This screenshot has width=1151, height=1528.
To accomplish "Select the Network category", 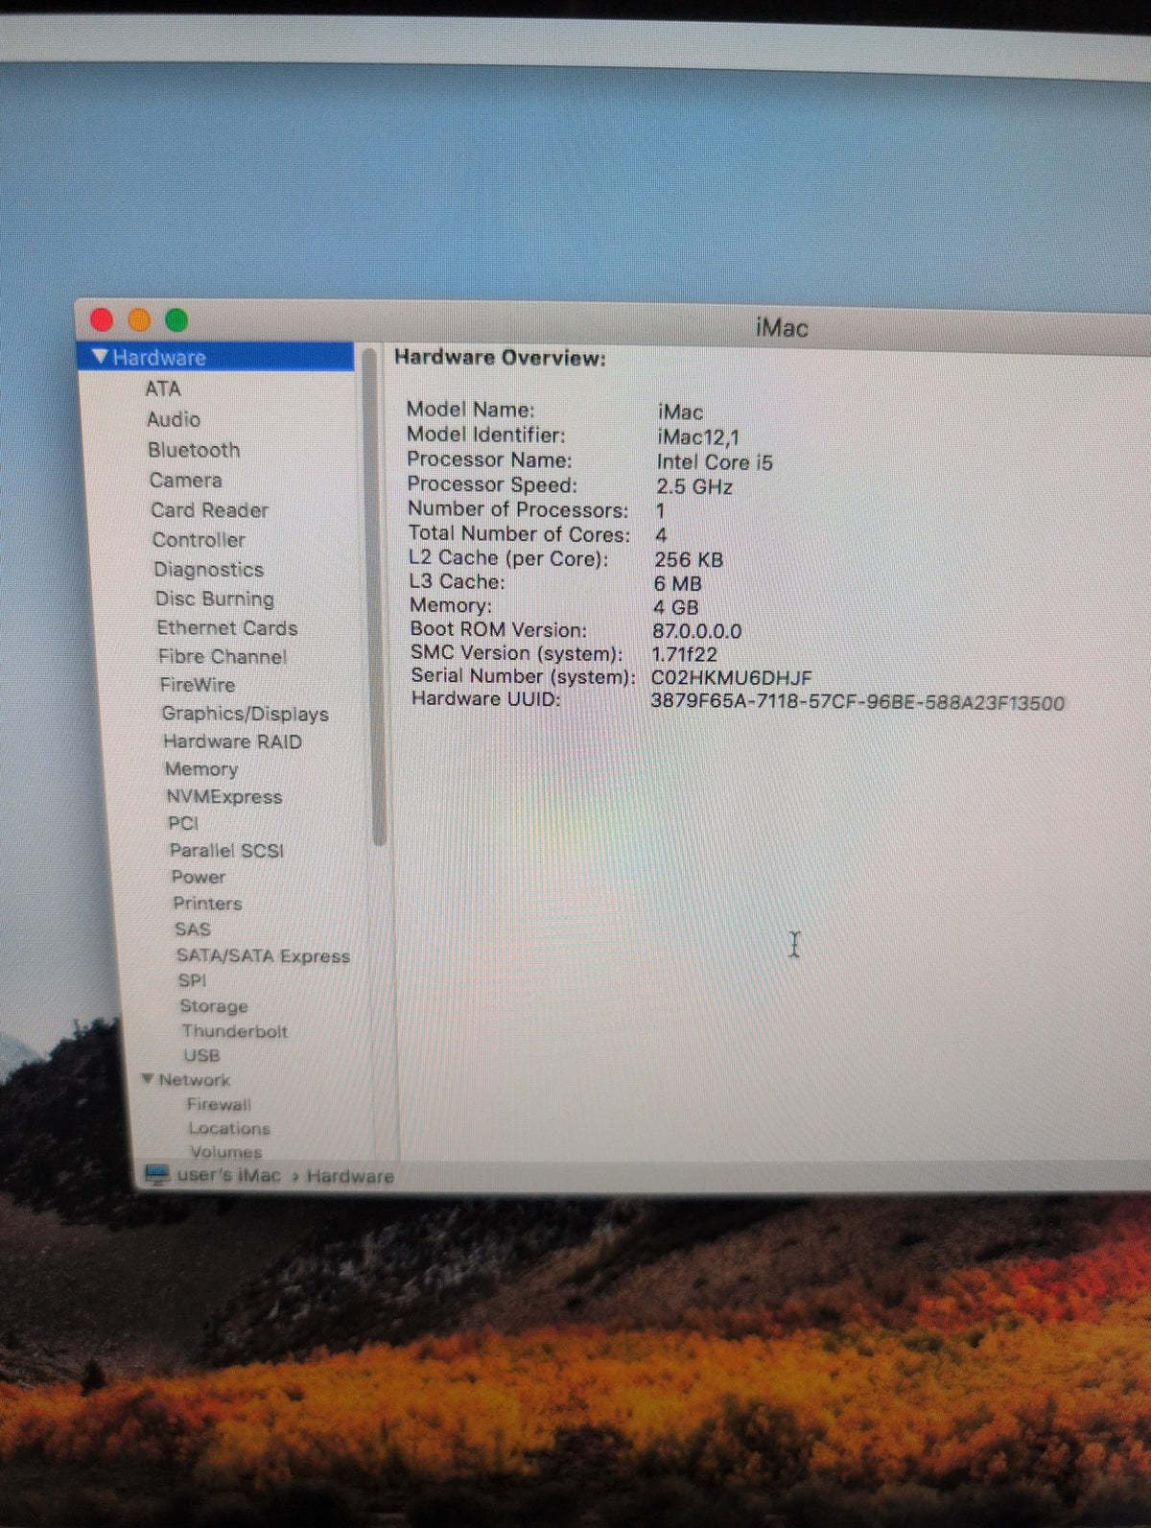I will tap(194, 1079).
